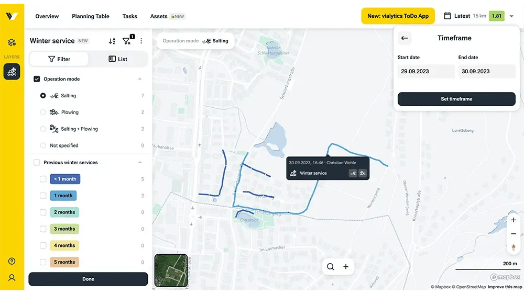Click the Operation mode Salting map chip
This screenshot has height=294, width=524.
coord(195,41)
